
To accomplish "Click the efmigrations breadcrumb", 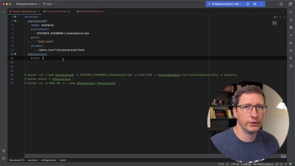I will 49,160.
